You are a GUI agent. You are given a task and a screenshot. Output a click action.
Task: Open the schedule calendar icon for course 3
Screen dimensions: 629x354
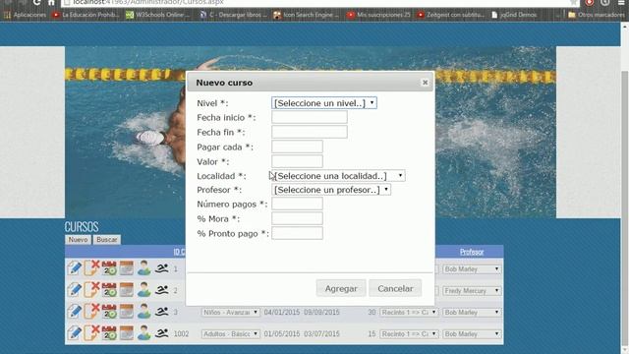(109, 312)
